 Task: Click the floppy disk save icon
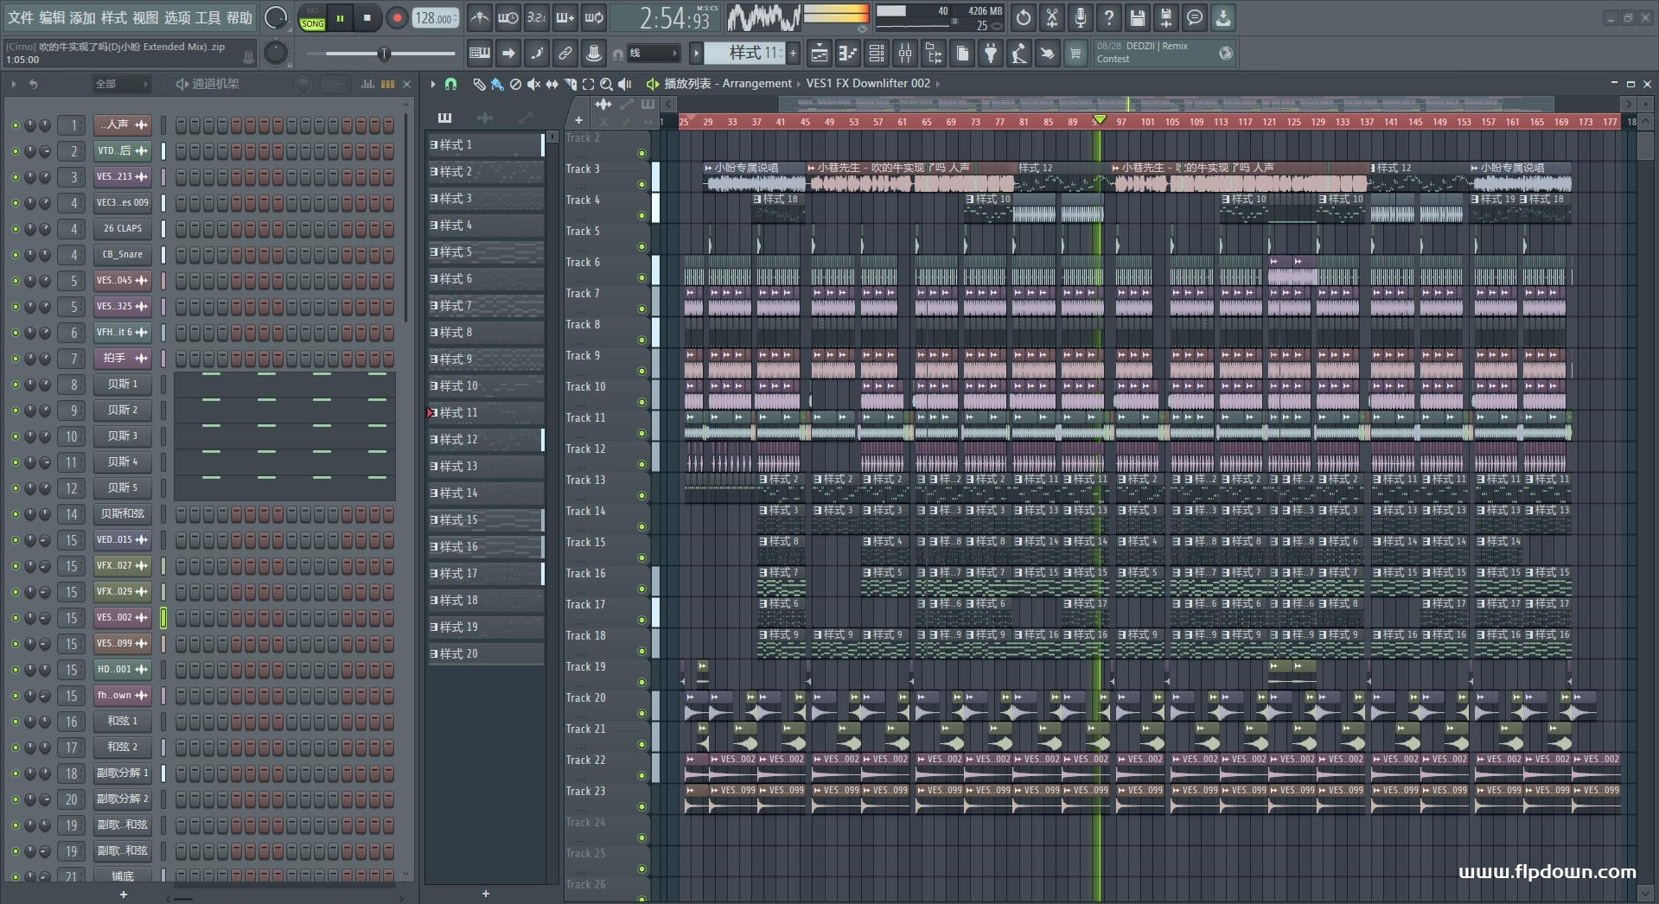(1137, 18)
